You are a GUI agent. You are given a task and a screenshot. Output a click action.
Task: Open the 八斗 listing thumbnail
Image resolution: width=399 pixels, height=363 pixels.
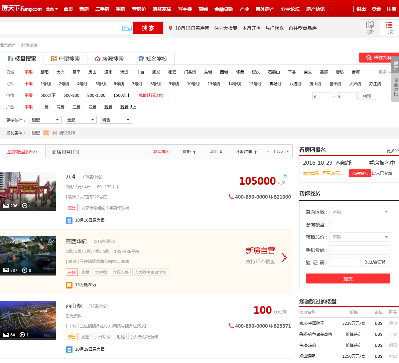click(x=28, y=191)
